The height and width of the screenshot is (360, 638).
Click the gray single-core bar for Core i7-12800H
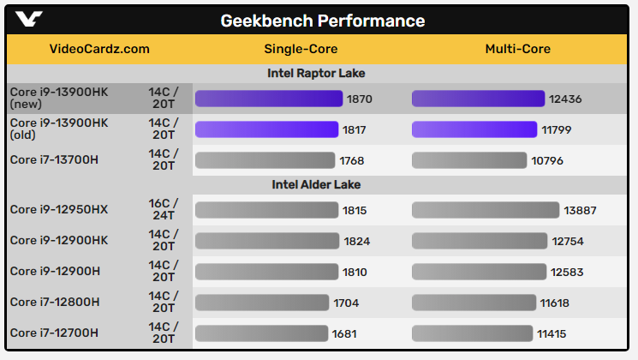[262, 302]
